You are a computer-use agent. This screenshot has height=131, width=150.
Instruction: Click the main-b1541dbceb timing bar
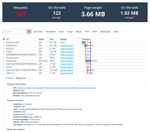[88, 70]
